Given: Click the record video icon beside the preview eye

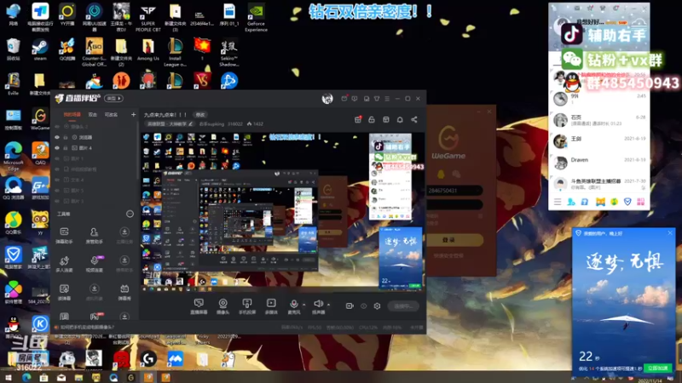Looking at the screenshot, I should [x=350, y=306].
